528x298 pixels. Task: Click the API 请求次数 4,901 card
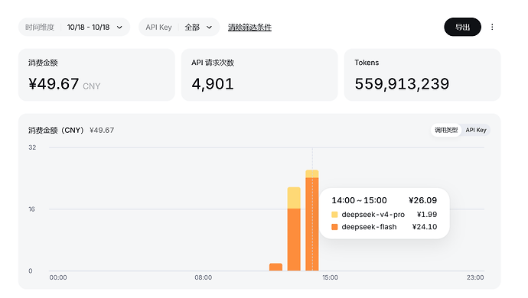pyautogui.click(x=259, y=75)
